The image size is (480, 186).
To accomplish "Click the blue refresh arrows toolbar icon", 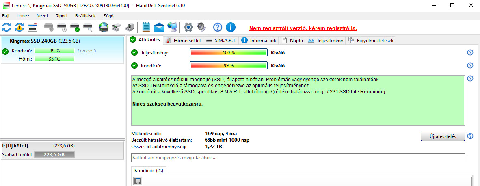I will point(6,27).
